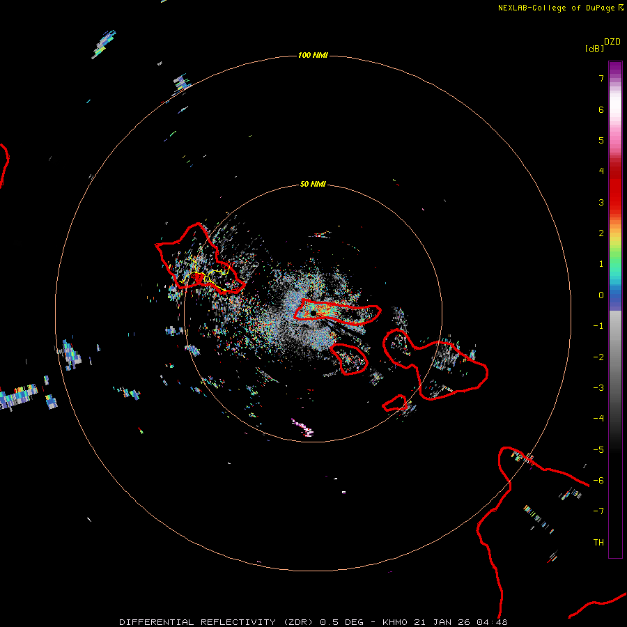The height and width of the screenshot is (627, 627).
Task: Click the 6 value on the color scale
Action: click(x=601, y=109)
